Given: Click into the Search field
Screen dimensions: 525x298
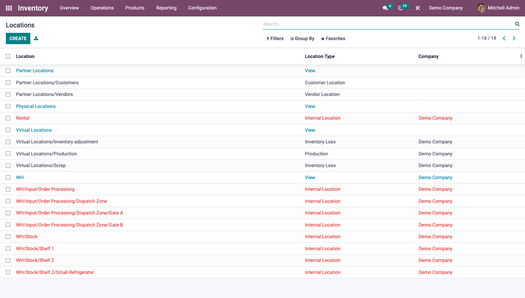Looking at the screenshot, I should click(388, 24).
